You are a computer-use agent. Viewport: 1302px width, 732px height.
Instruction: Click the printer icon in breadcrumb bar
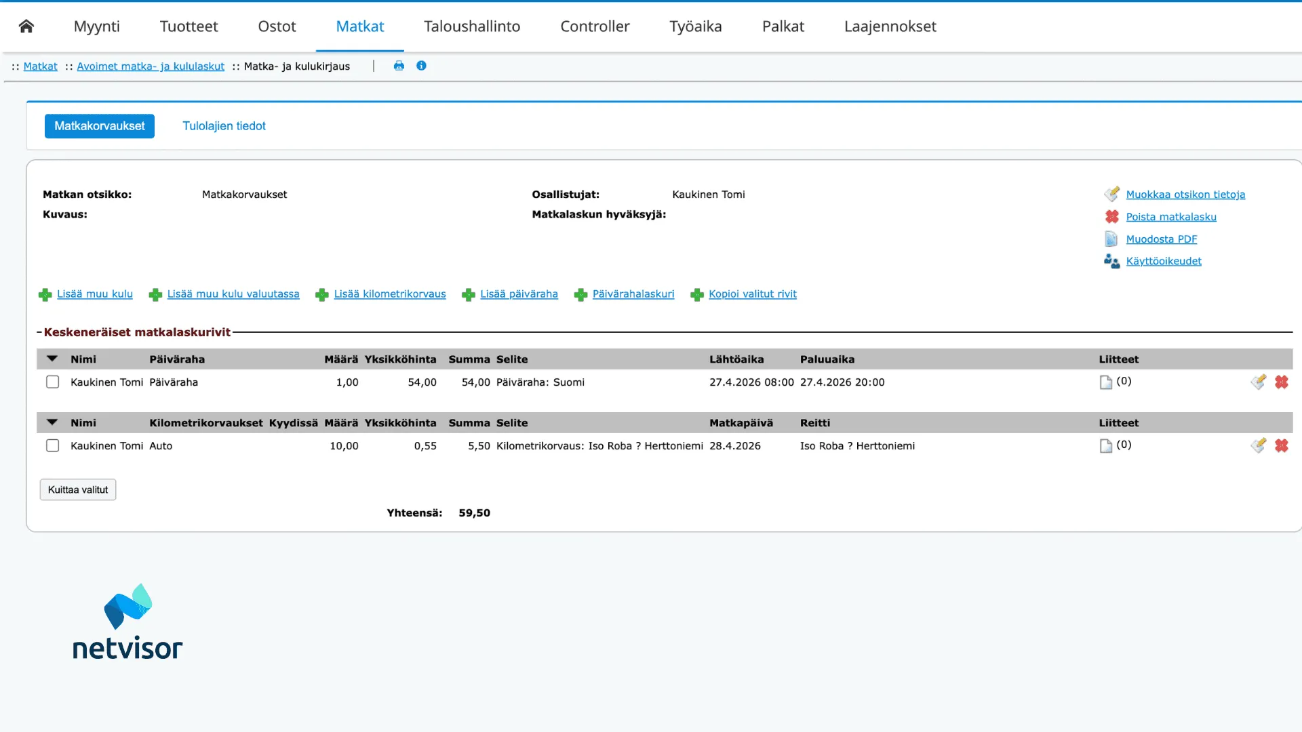click(399, 66)
